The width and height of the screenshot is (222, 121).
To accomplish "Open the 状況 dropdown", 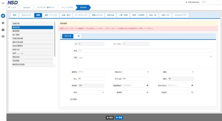I will [91, 92].
